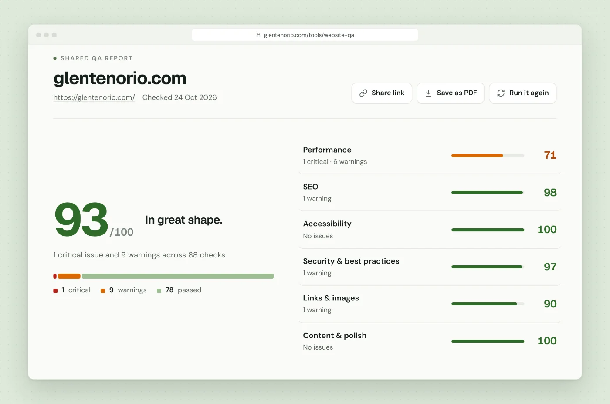Screen dimensions: 610x404
Task: Click the orange warnings segment of summary bar
Action: pos(69,276)
